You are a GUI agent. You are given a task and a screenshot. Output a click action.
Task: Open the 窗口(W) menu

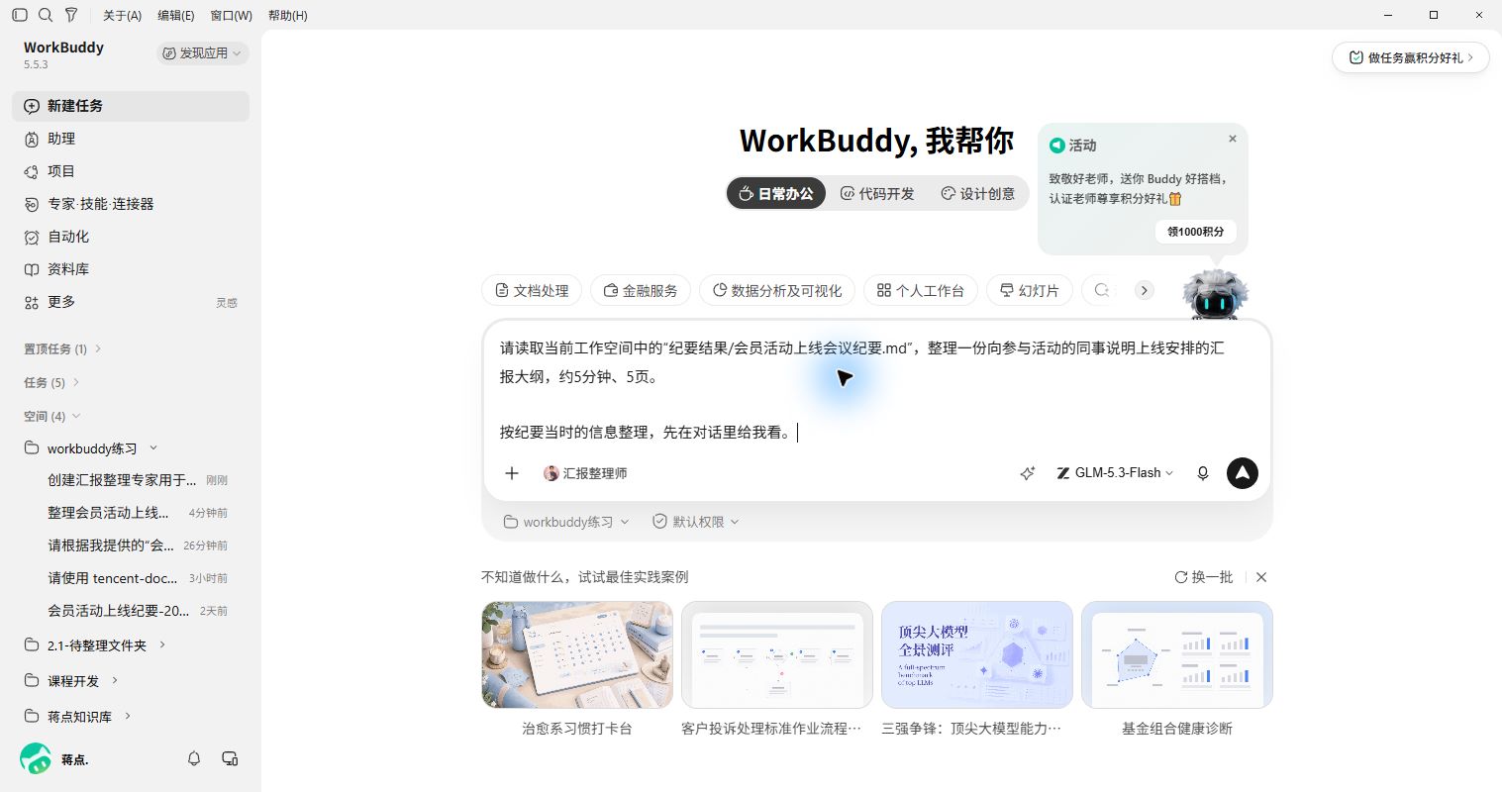[231, 15]
